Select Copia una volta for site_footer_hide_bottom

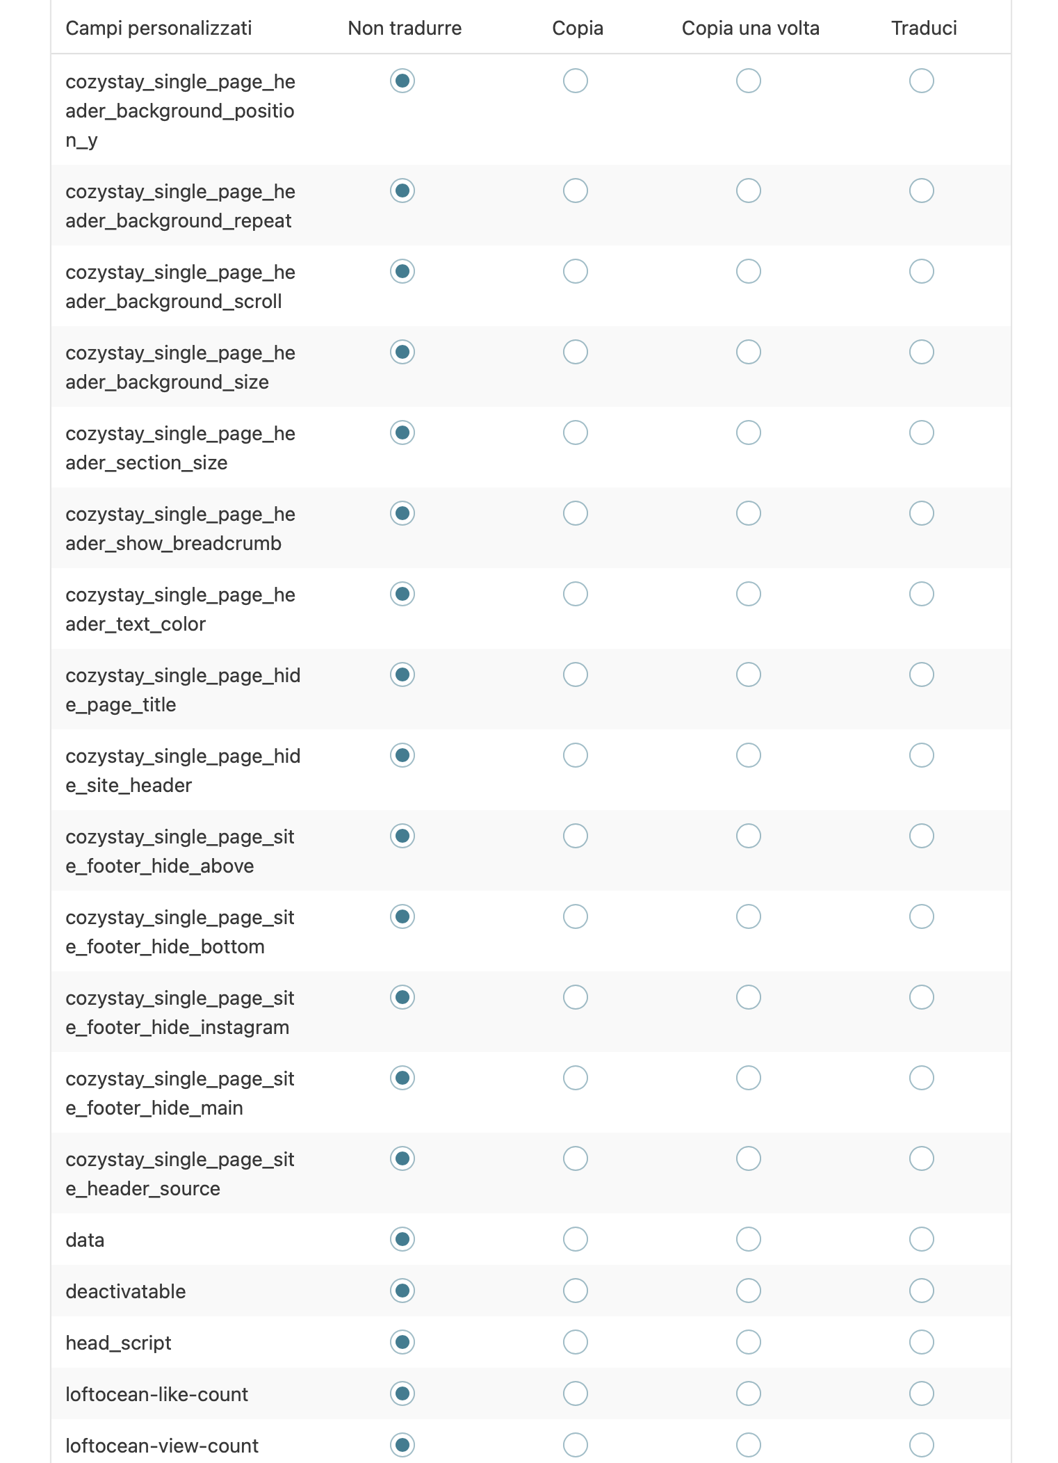click(x=749, y=916)
